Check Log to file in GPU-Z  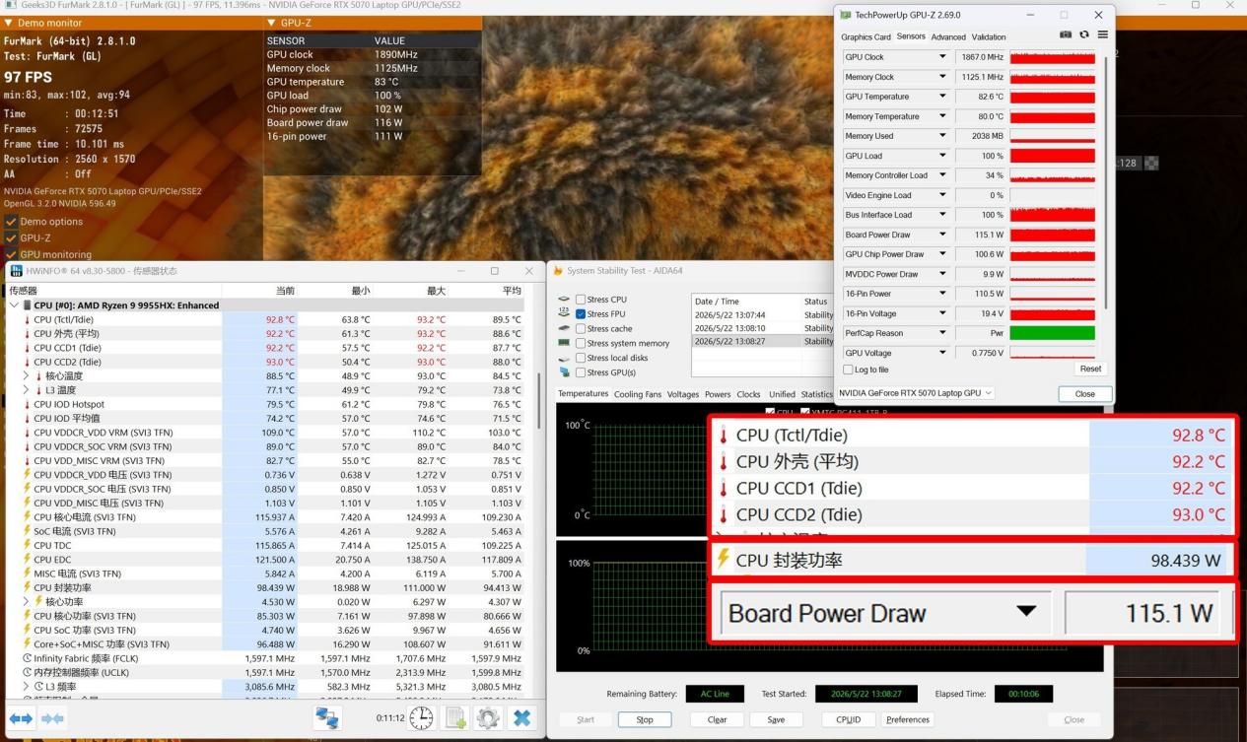pyautogui.click(x=849, y=370)
